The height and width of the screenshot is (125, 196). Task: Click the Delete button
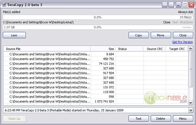click(161, 119)
